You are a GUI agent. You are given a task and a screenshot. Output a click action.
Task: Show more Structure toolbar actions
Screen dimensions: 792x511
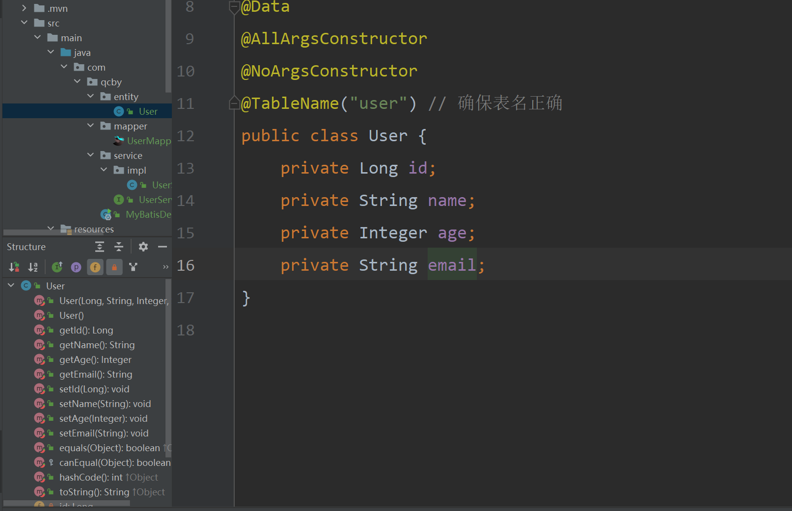165,267
